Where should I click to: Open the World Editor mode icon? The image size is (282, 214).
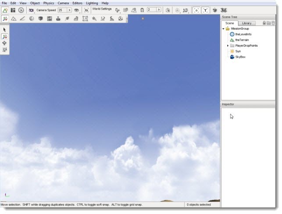point(5,10)
